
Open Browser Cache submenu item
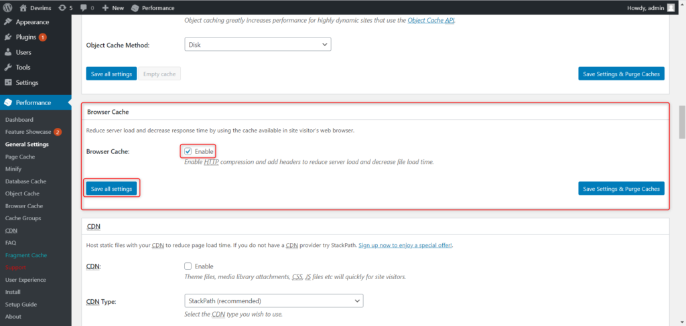coord(24,206)
